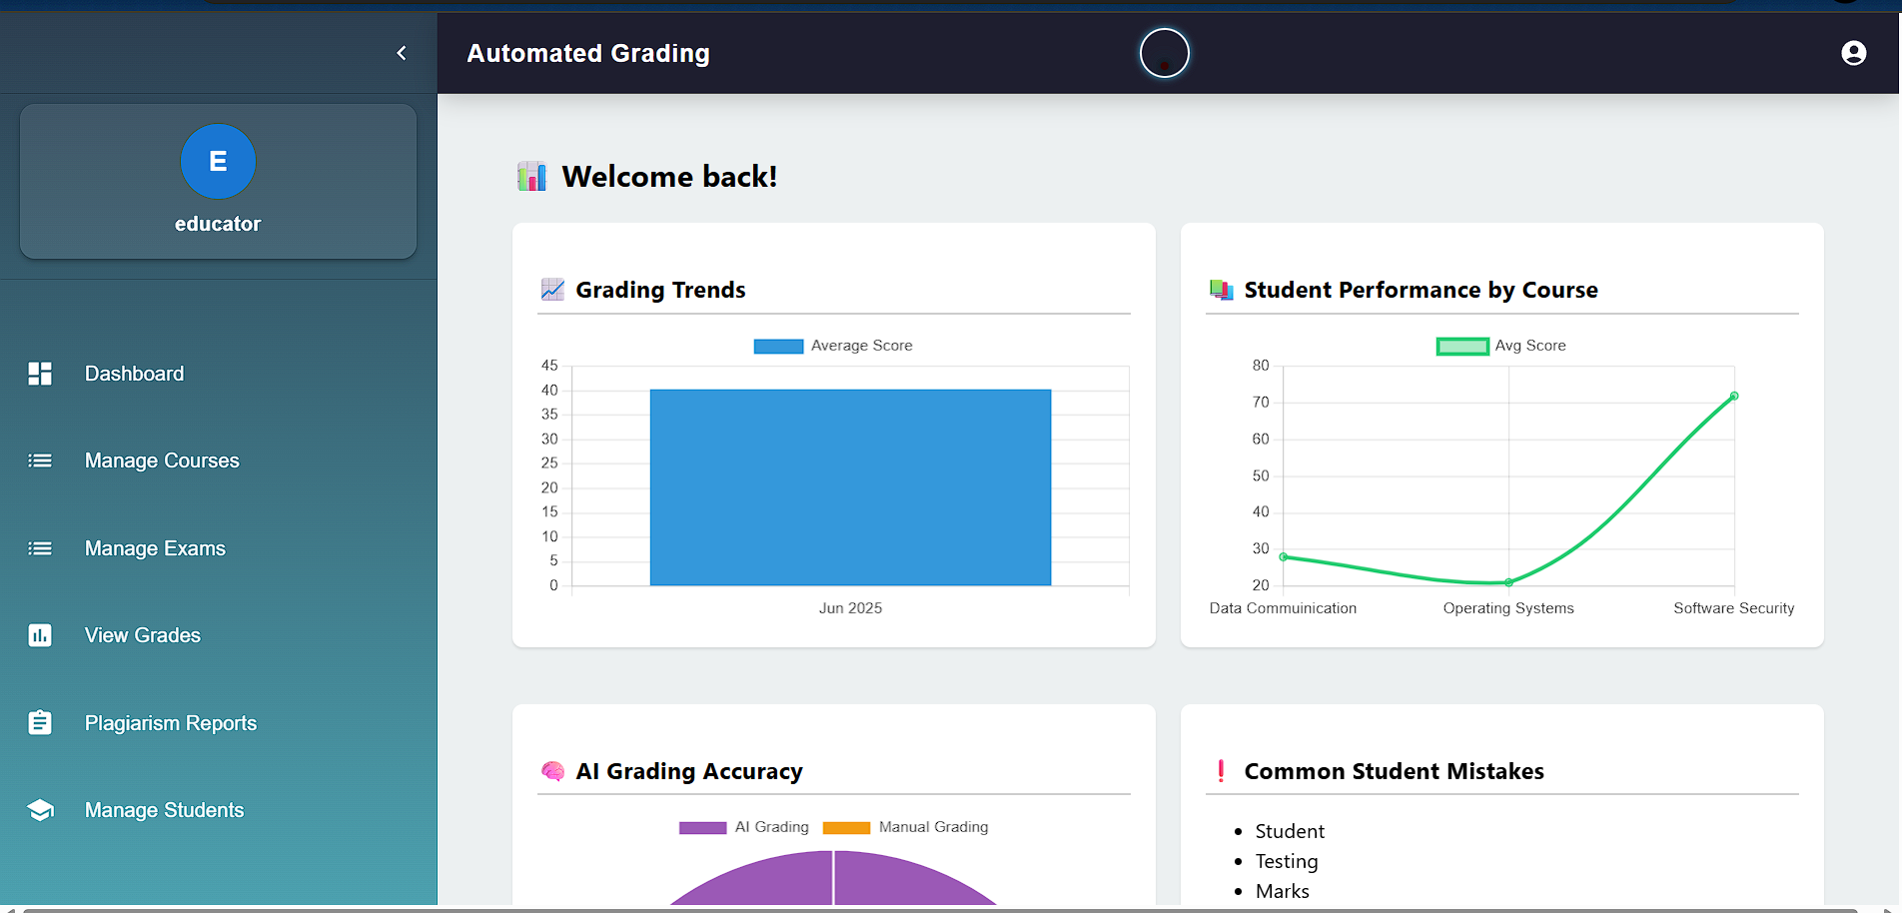Click the blue Jun 2025 bar
1902x913 pixels.
pyautogui.click(x=850, y=487)
